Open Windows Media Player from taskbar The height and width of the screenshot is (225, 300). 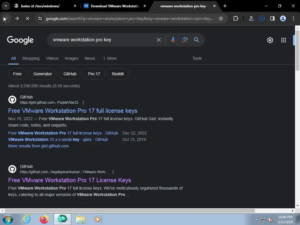(98, 219)
